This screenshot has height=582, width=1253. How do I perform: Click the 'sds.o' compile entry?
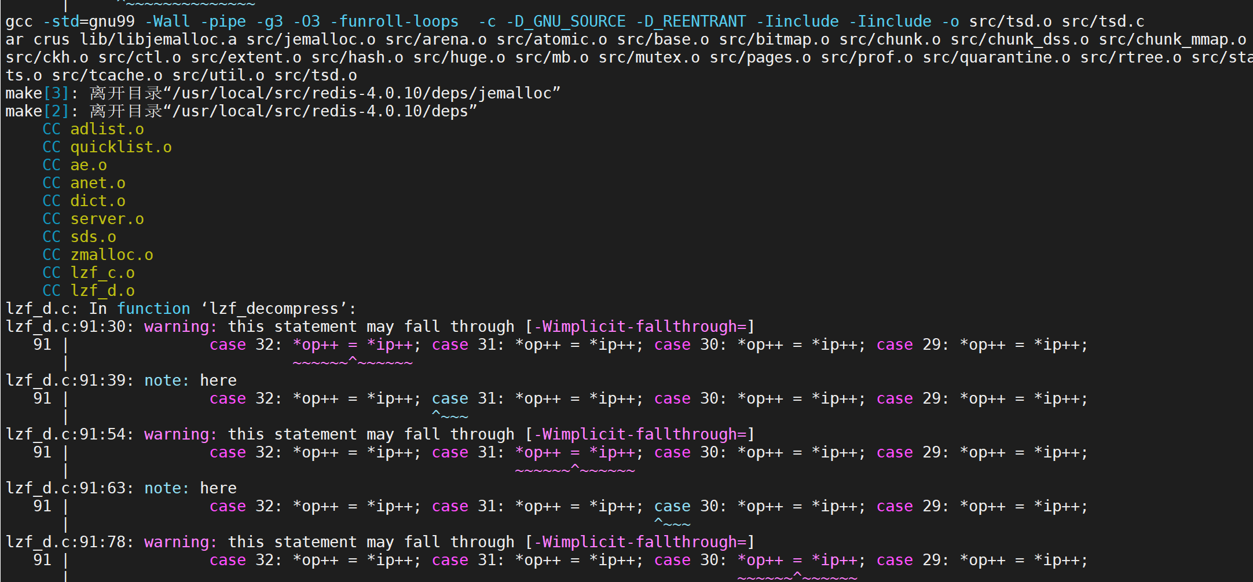pos(93,237)
